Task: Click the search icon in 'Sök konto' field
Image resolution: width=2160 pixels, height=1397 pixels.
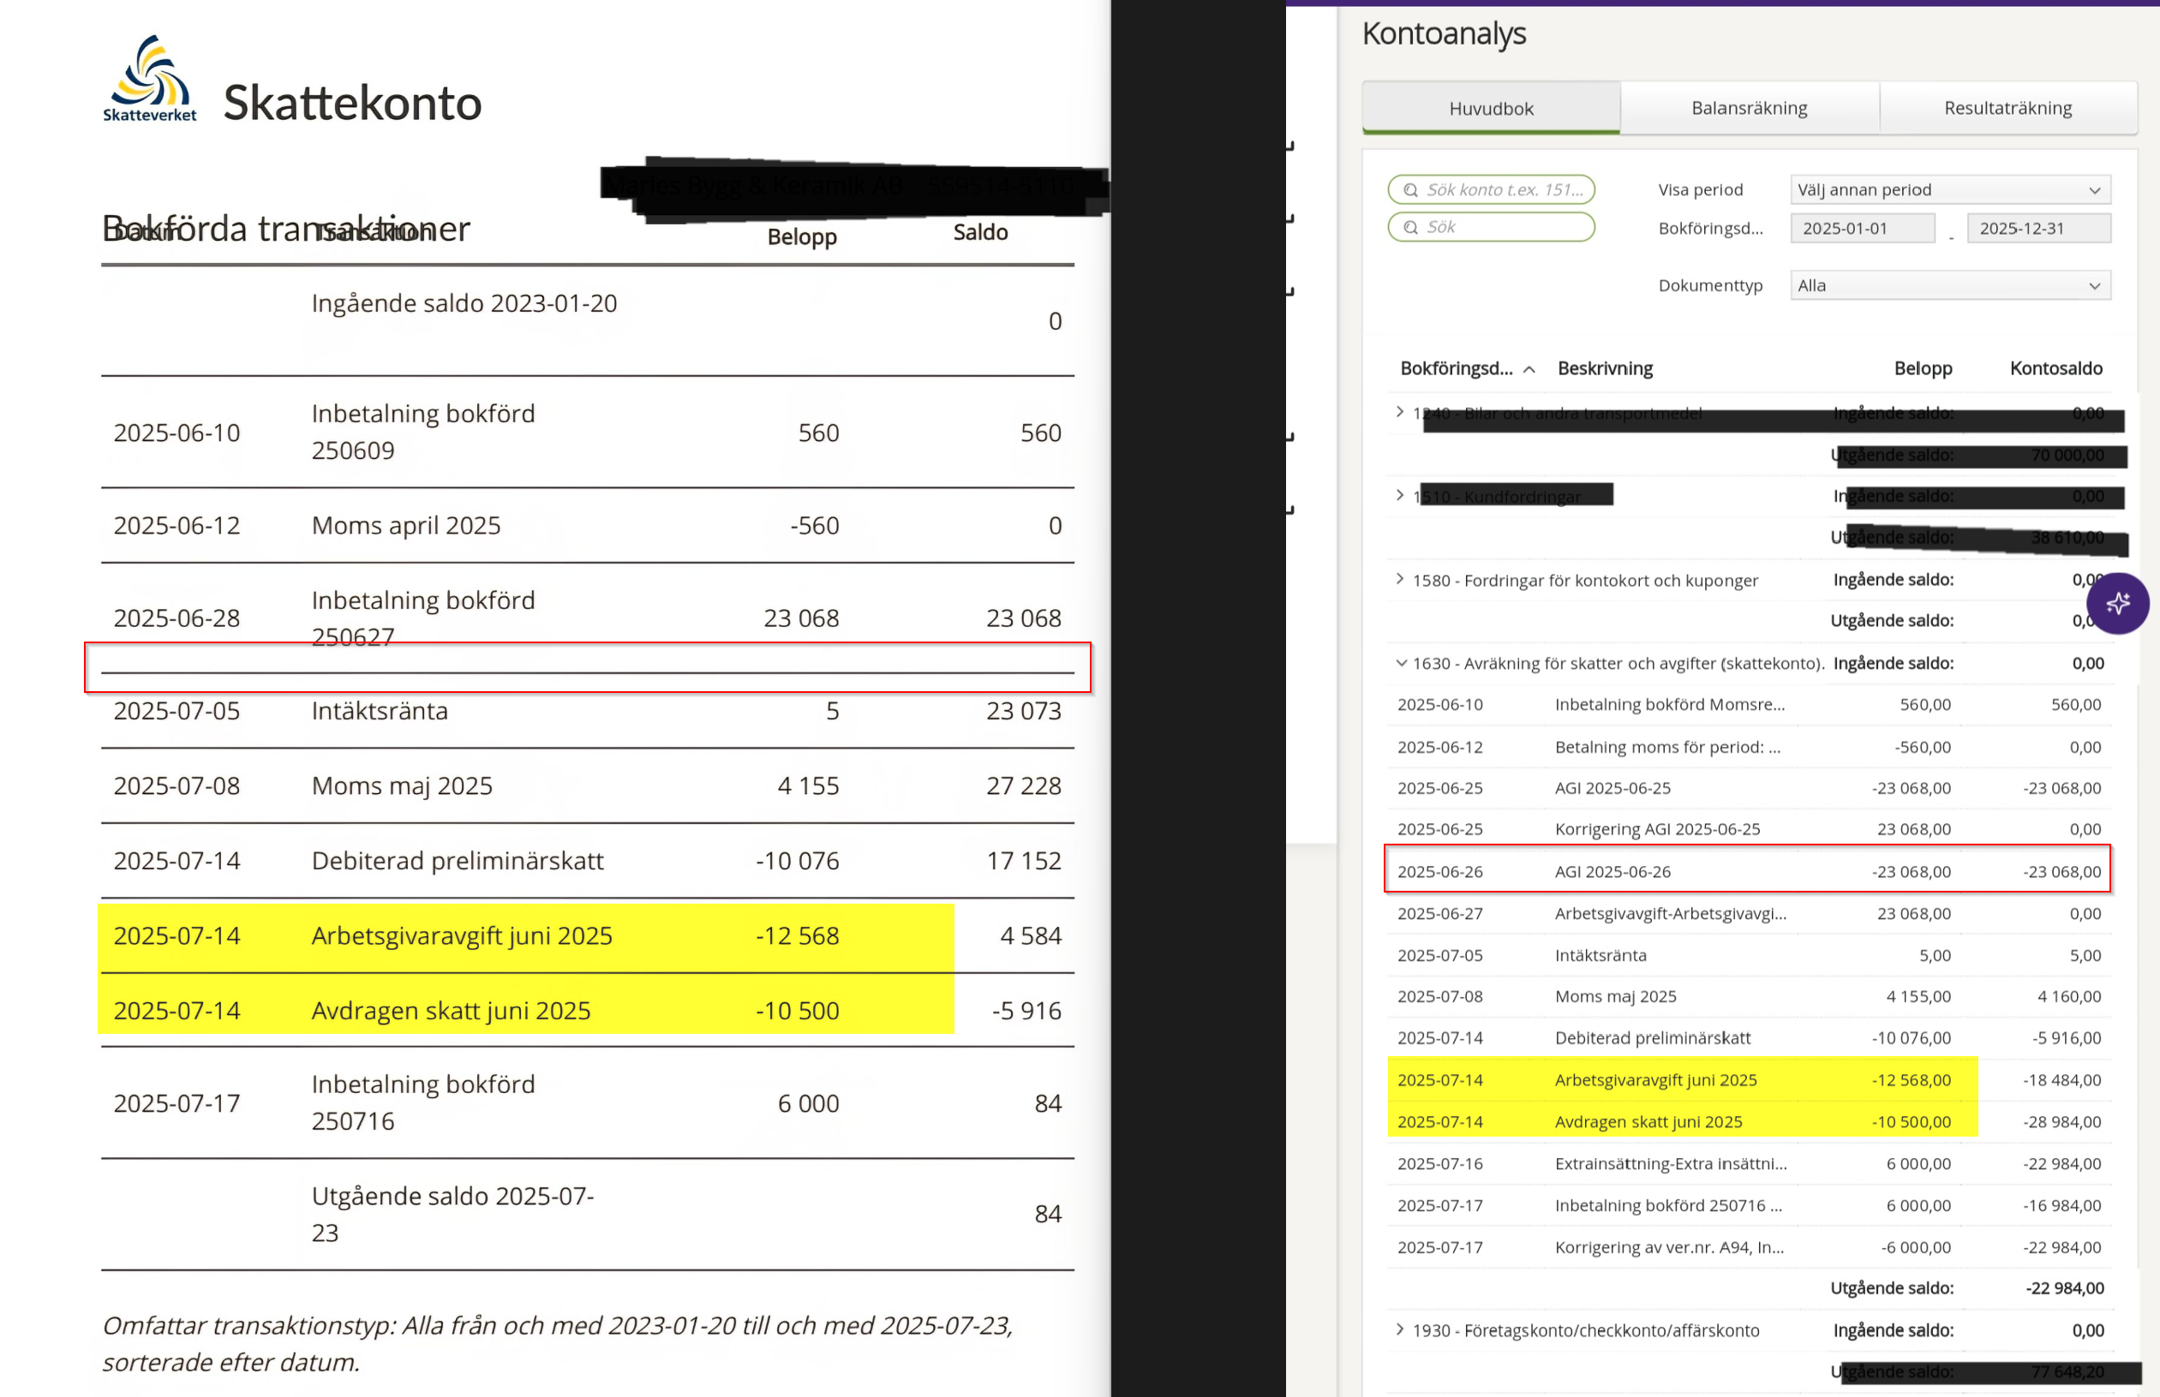Action: point(1410,189)
